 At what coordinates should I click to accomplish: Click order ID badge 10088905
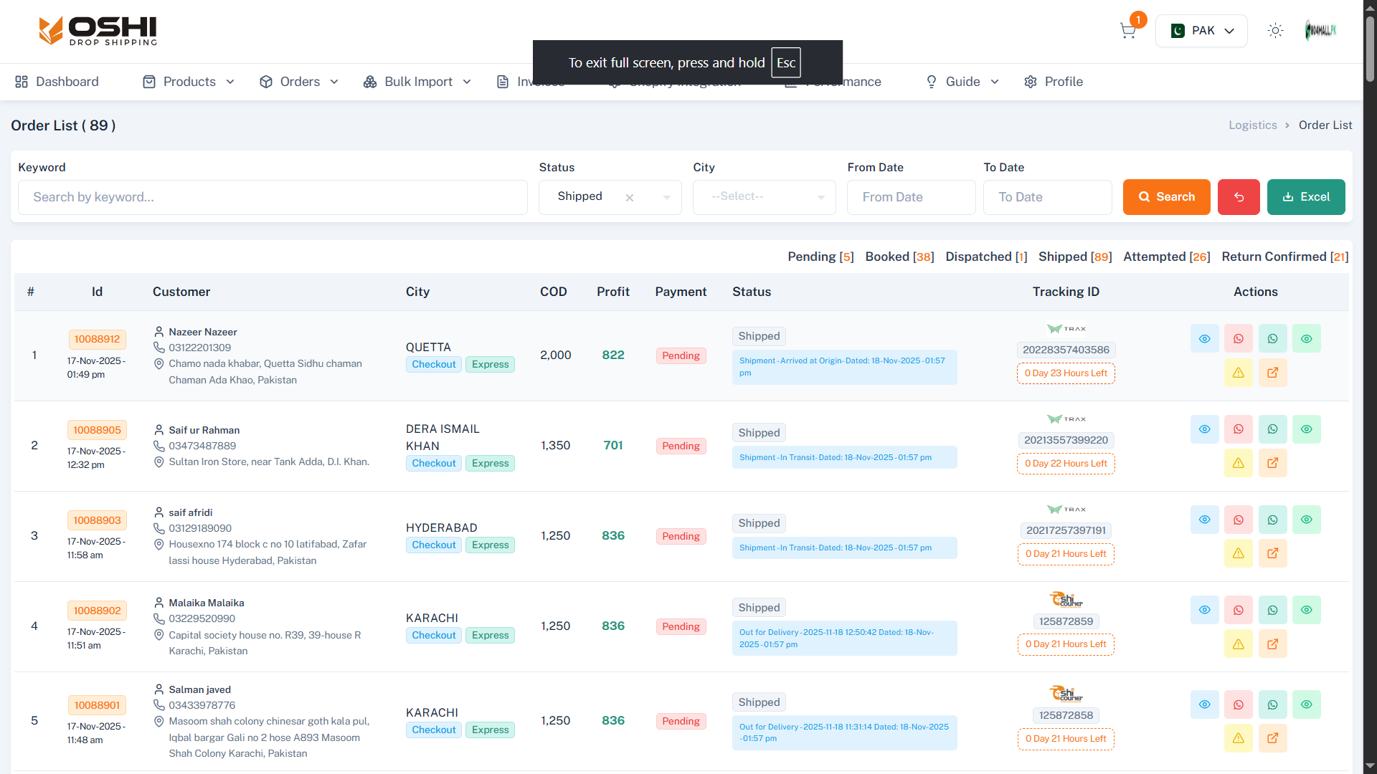pos(97,430)
